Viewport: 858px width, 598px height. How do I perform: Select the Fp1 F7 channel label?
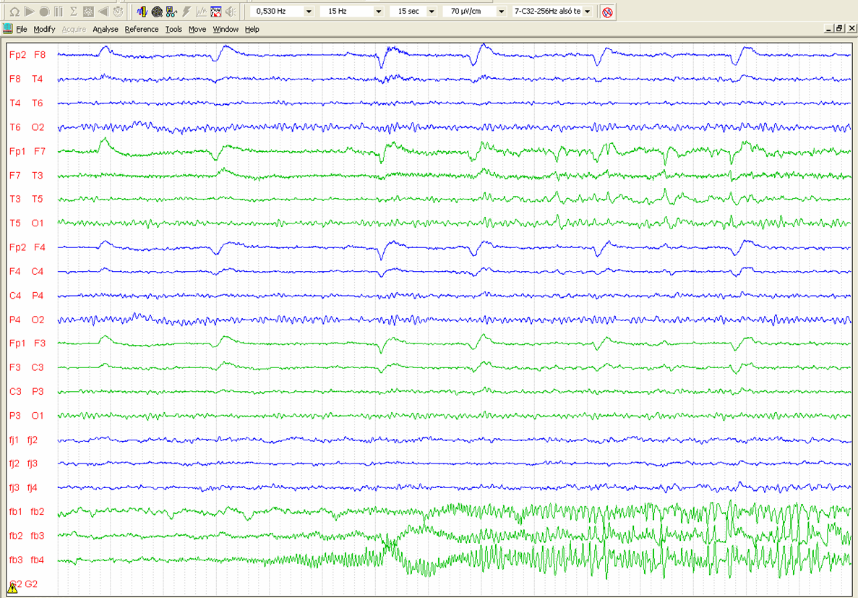click(x=27, y=151)
